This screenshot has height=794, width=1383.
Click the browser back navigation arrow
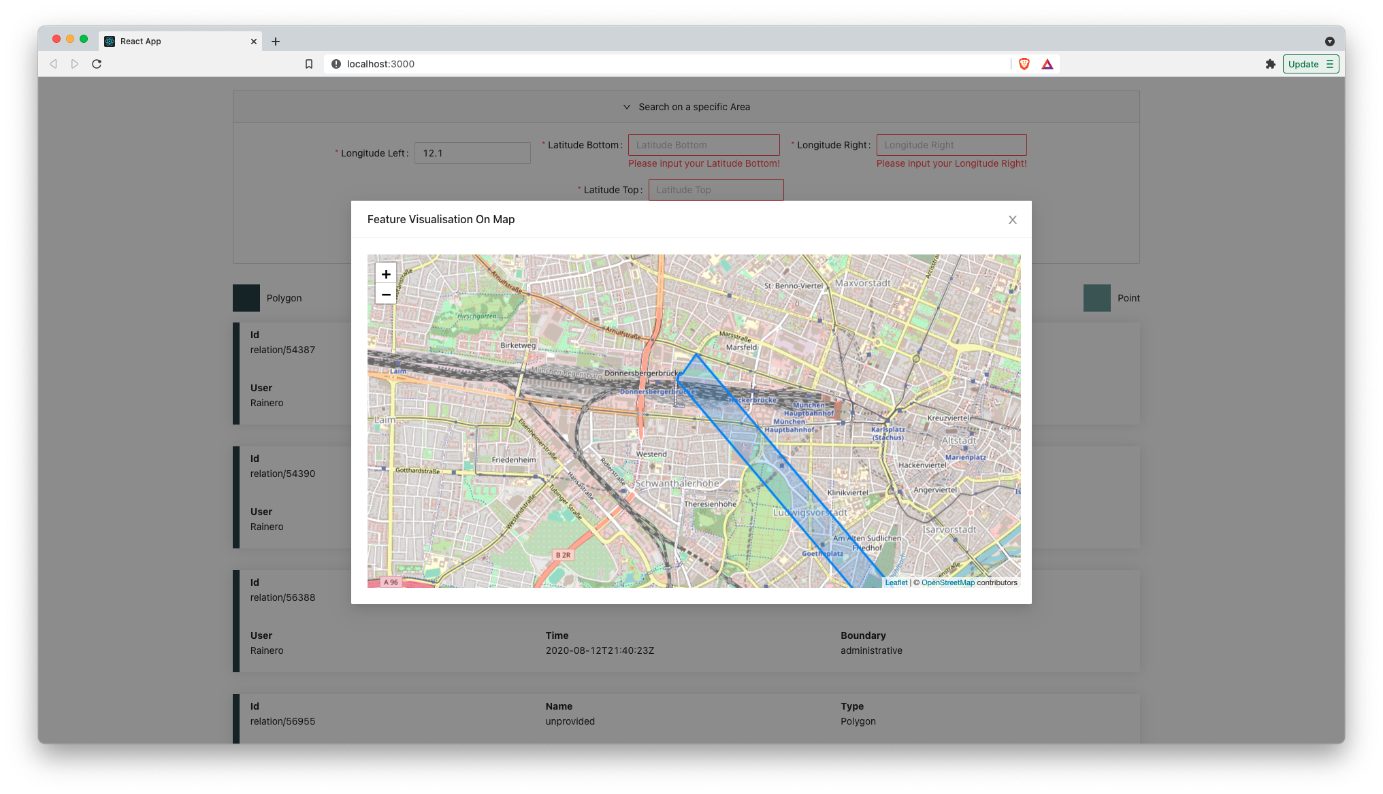(53, 63)
